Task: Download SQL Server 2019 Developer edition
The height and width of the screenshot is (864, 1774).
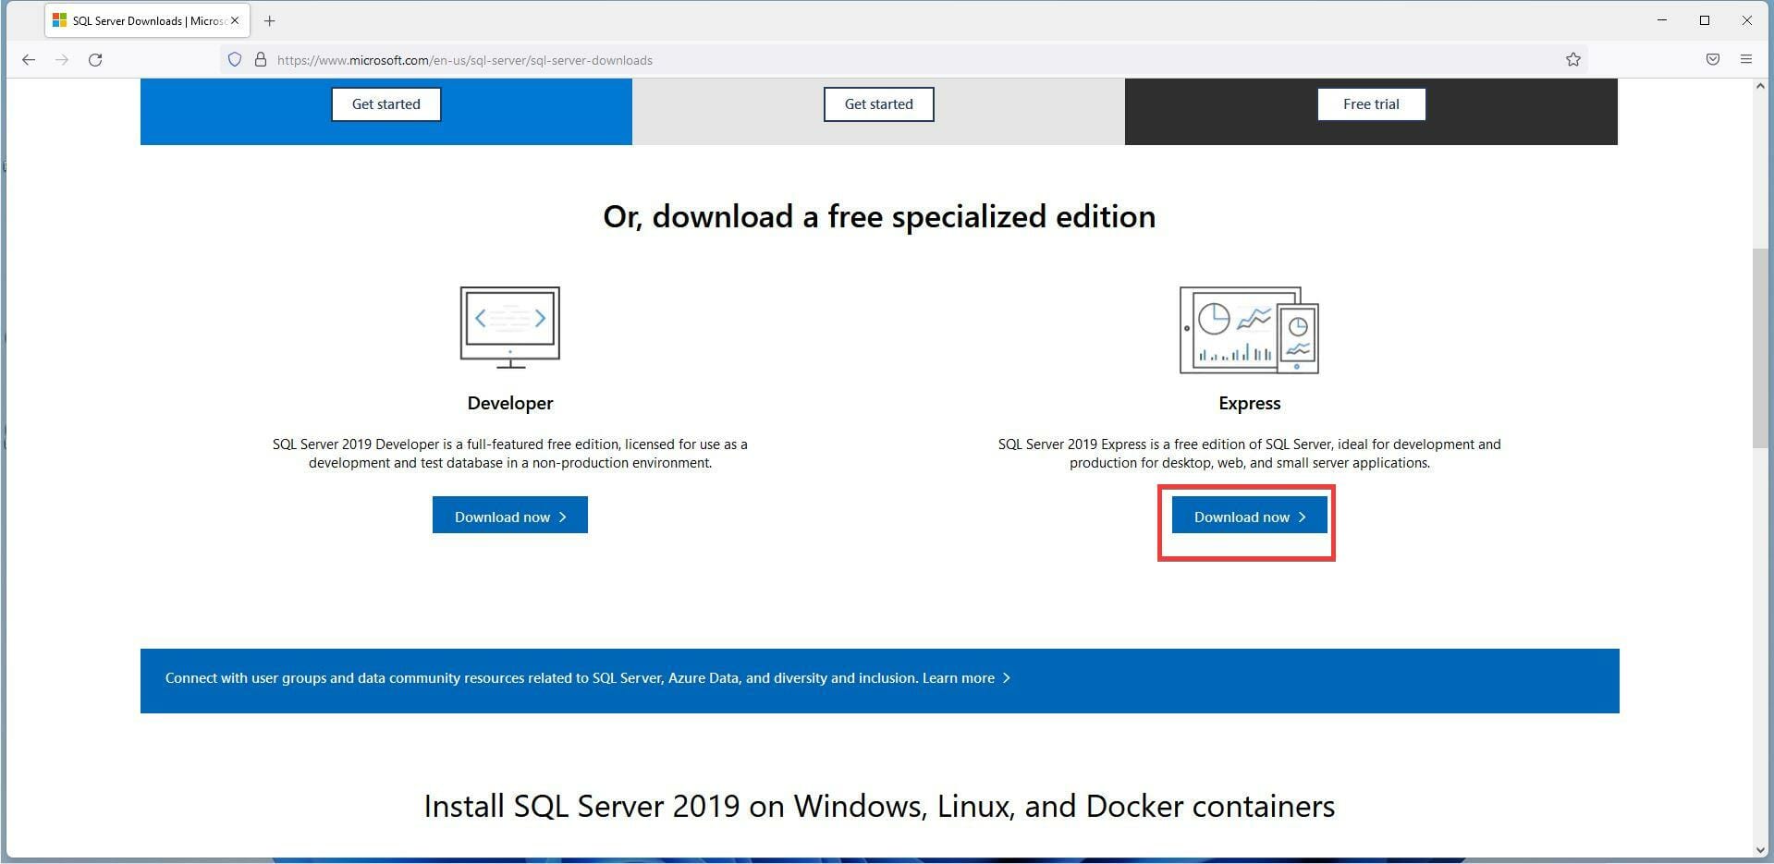Action: [x=509, y=516]
